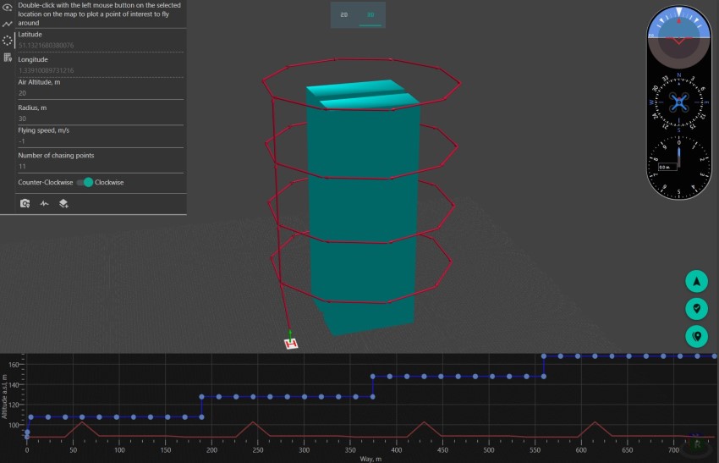Click the add layers icon
This screenshot has width=719, height=463.
(x=63, y=203)
